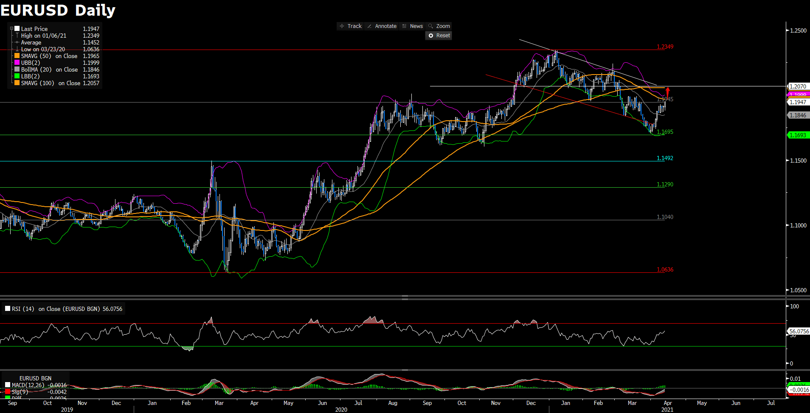This screenshot has width=810, height=413.
Task: Click the 2019 year label on time axis
Action: tap(67, 410)
